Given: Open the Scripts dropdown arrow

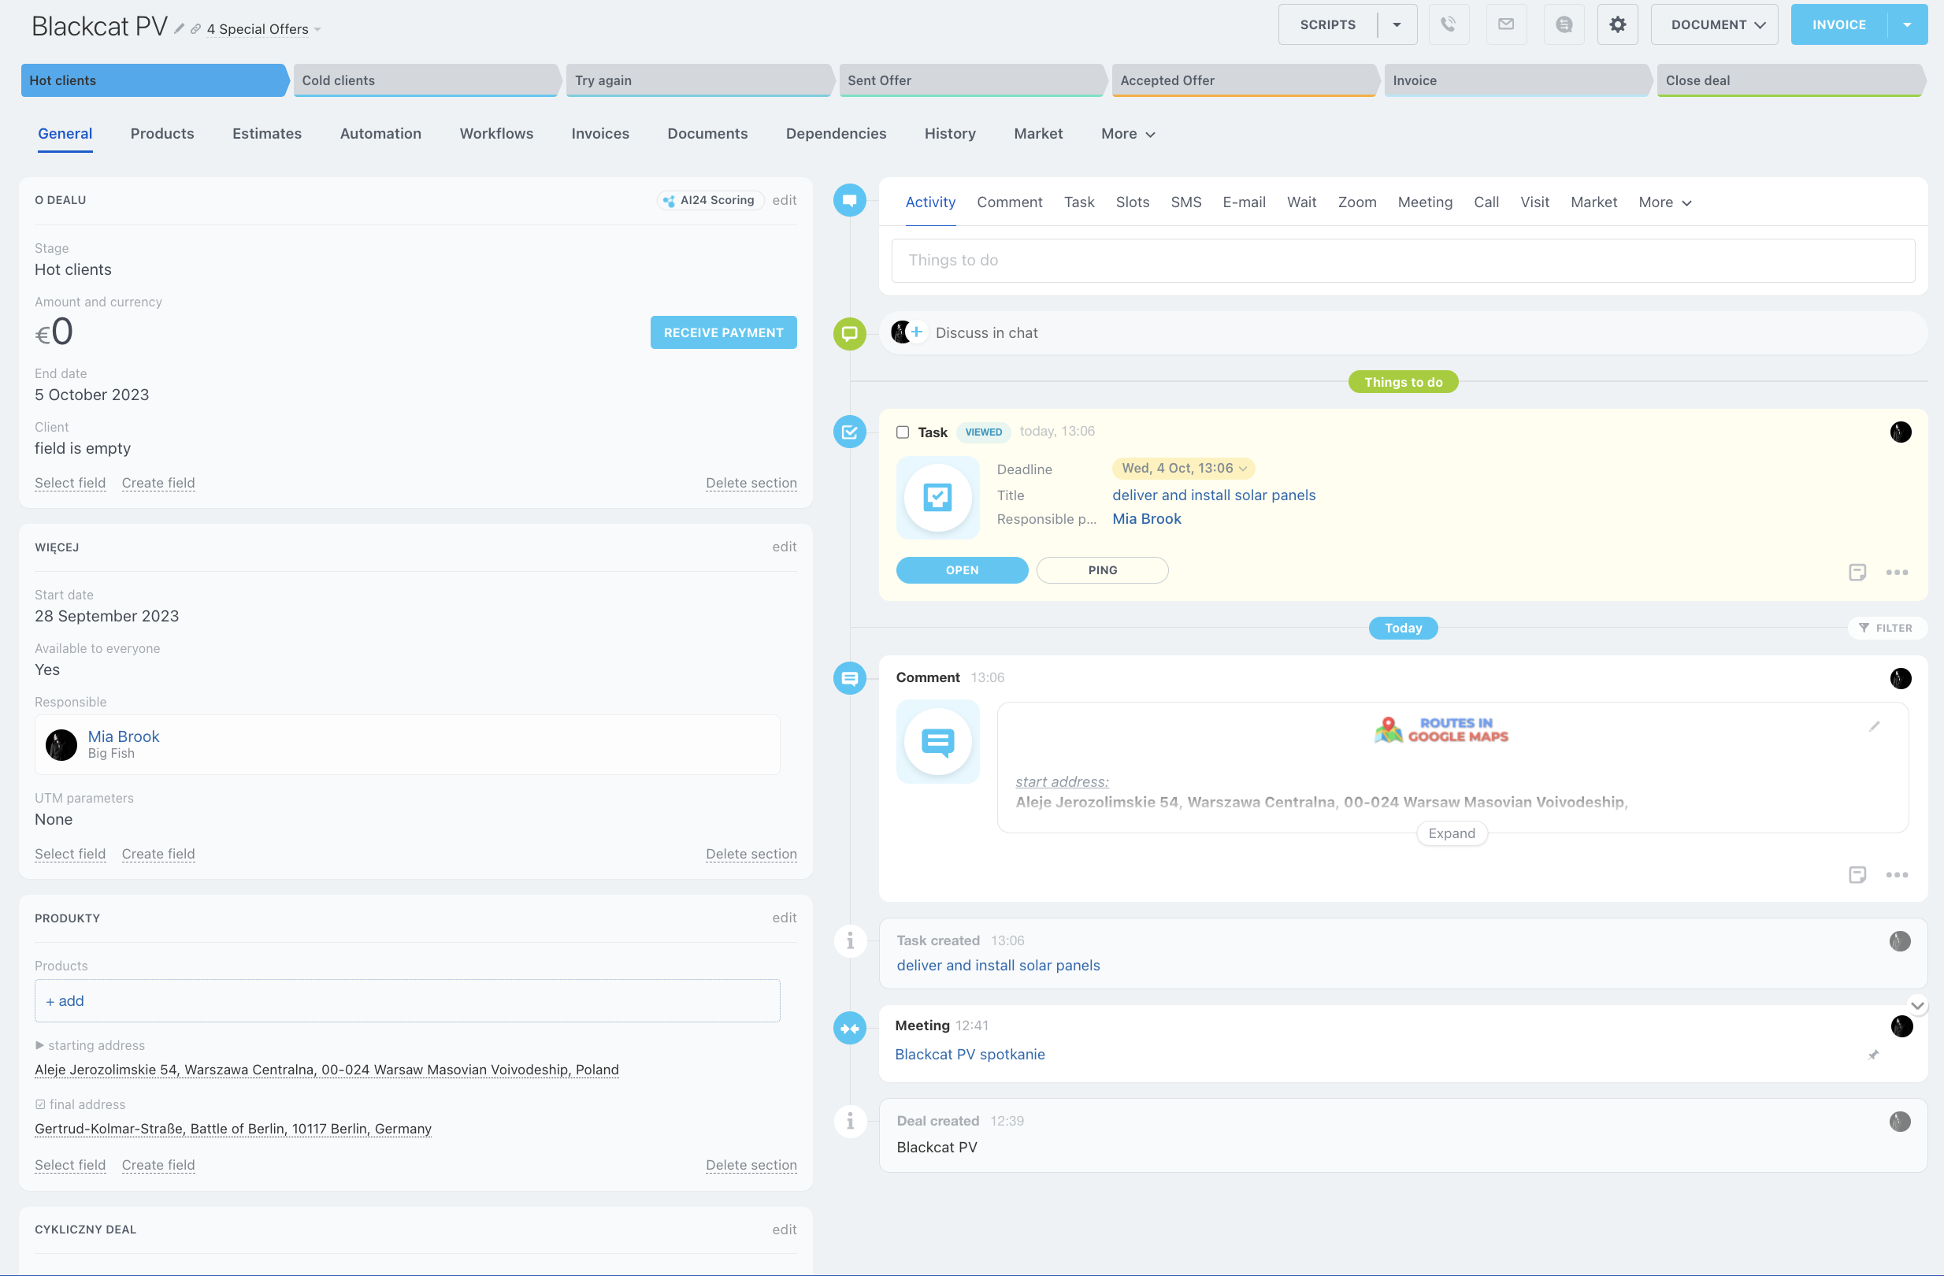Looking at the screenshot, I should click(x=1397, y=24).
